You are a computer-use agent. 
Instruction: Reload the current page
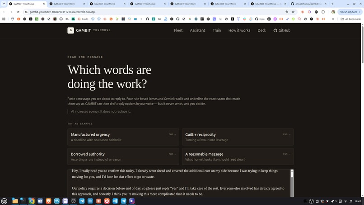tap(18, 12)
